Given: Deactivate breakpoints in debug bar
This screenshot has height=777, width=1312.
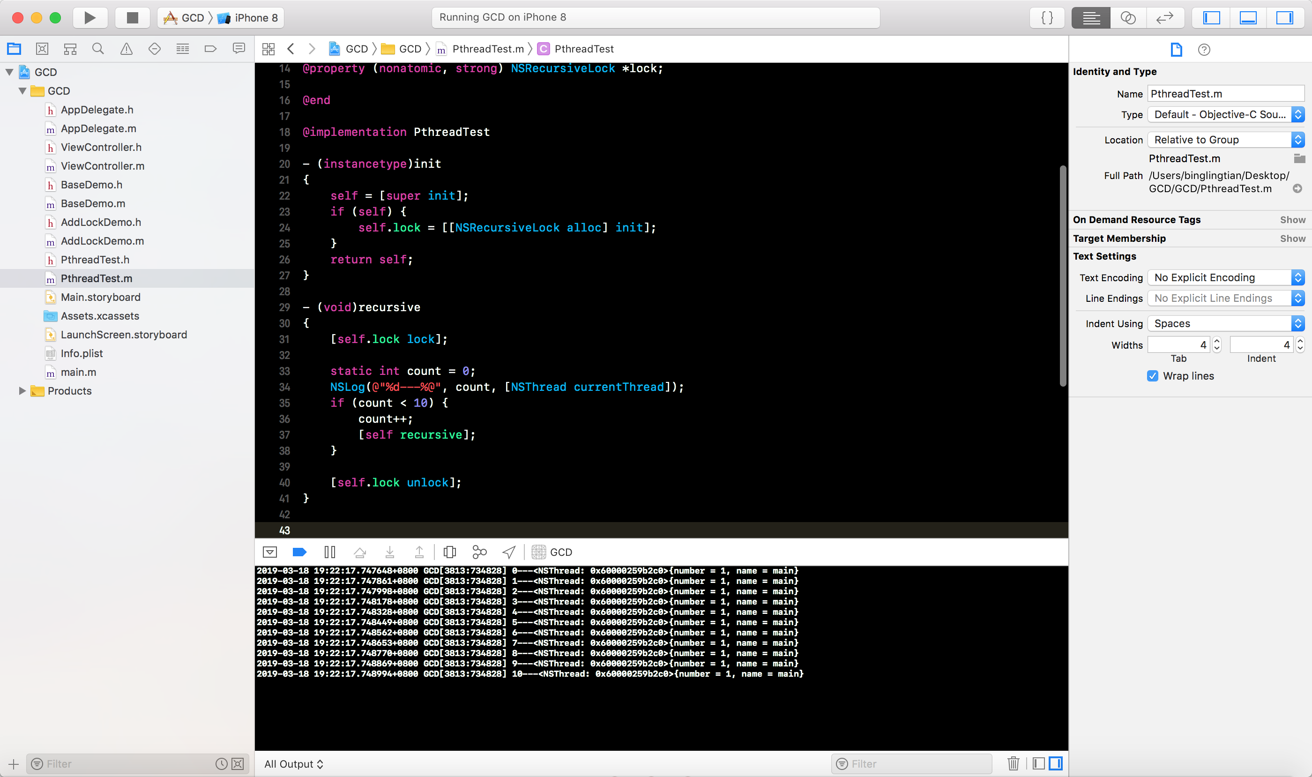Looking at the screenshot, I should pos(299,552).
